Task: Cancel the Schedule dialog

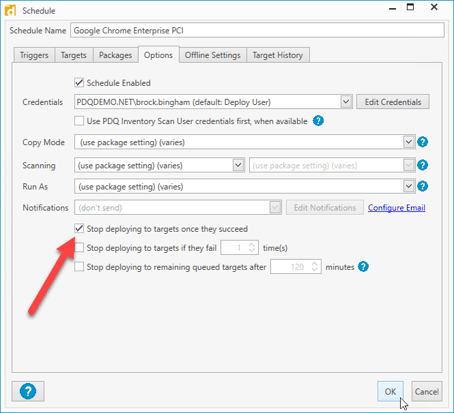Action: click(427, 391)
